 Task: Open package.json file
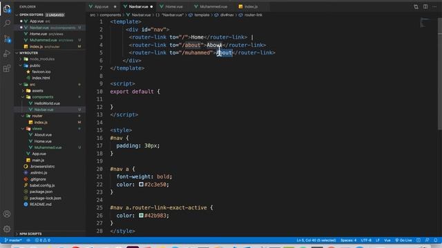tap(41, 192)
